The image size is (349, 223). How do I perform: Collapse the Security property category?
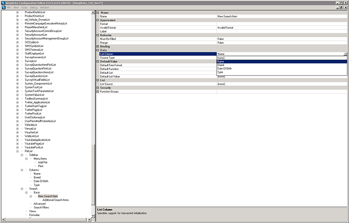click(x=98, y=88)
